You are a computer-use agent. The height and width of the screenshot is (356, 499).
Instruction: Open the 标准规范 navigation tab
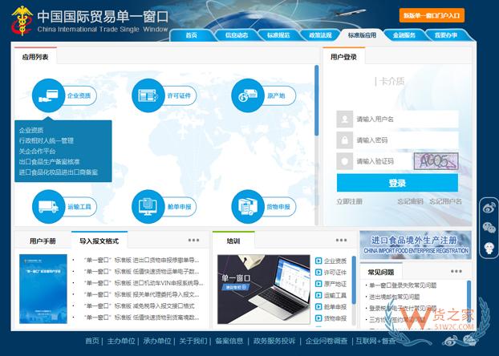click(x=278, y=35)
